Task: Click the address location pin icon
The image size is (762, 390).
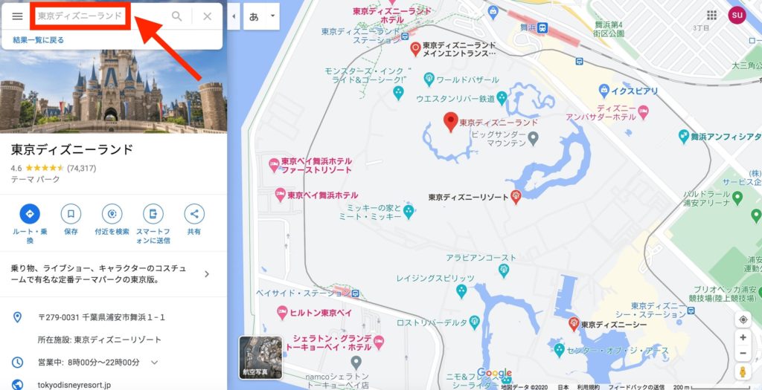Action: (x=17, y=317)
